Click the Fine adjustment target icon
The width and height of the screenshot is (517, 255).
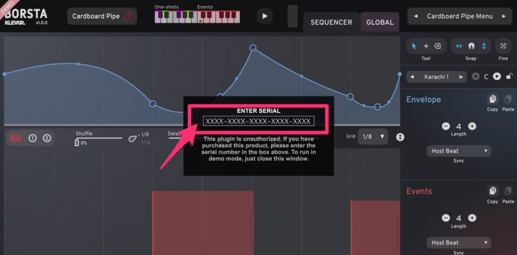(503, 46)
